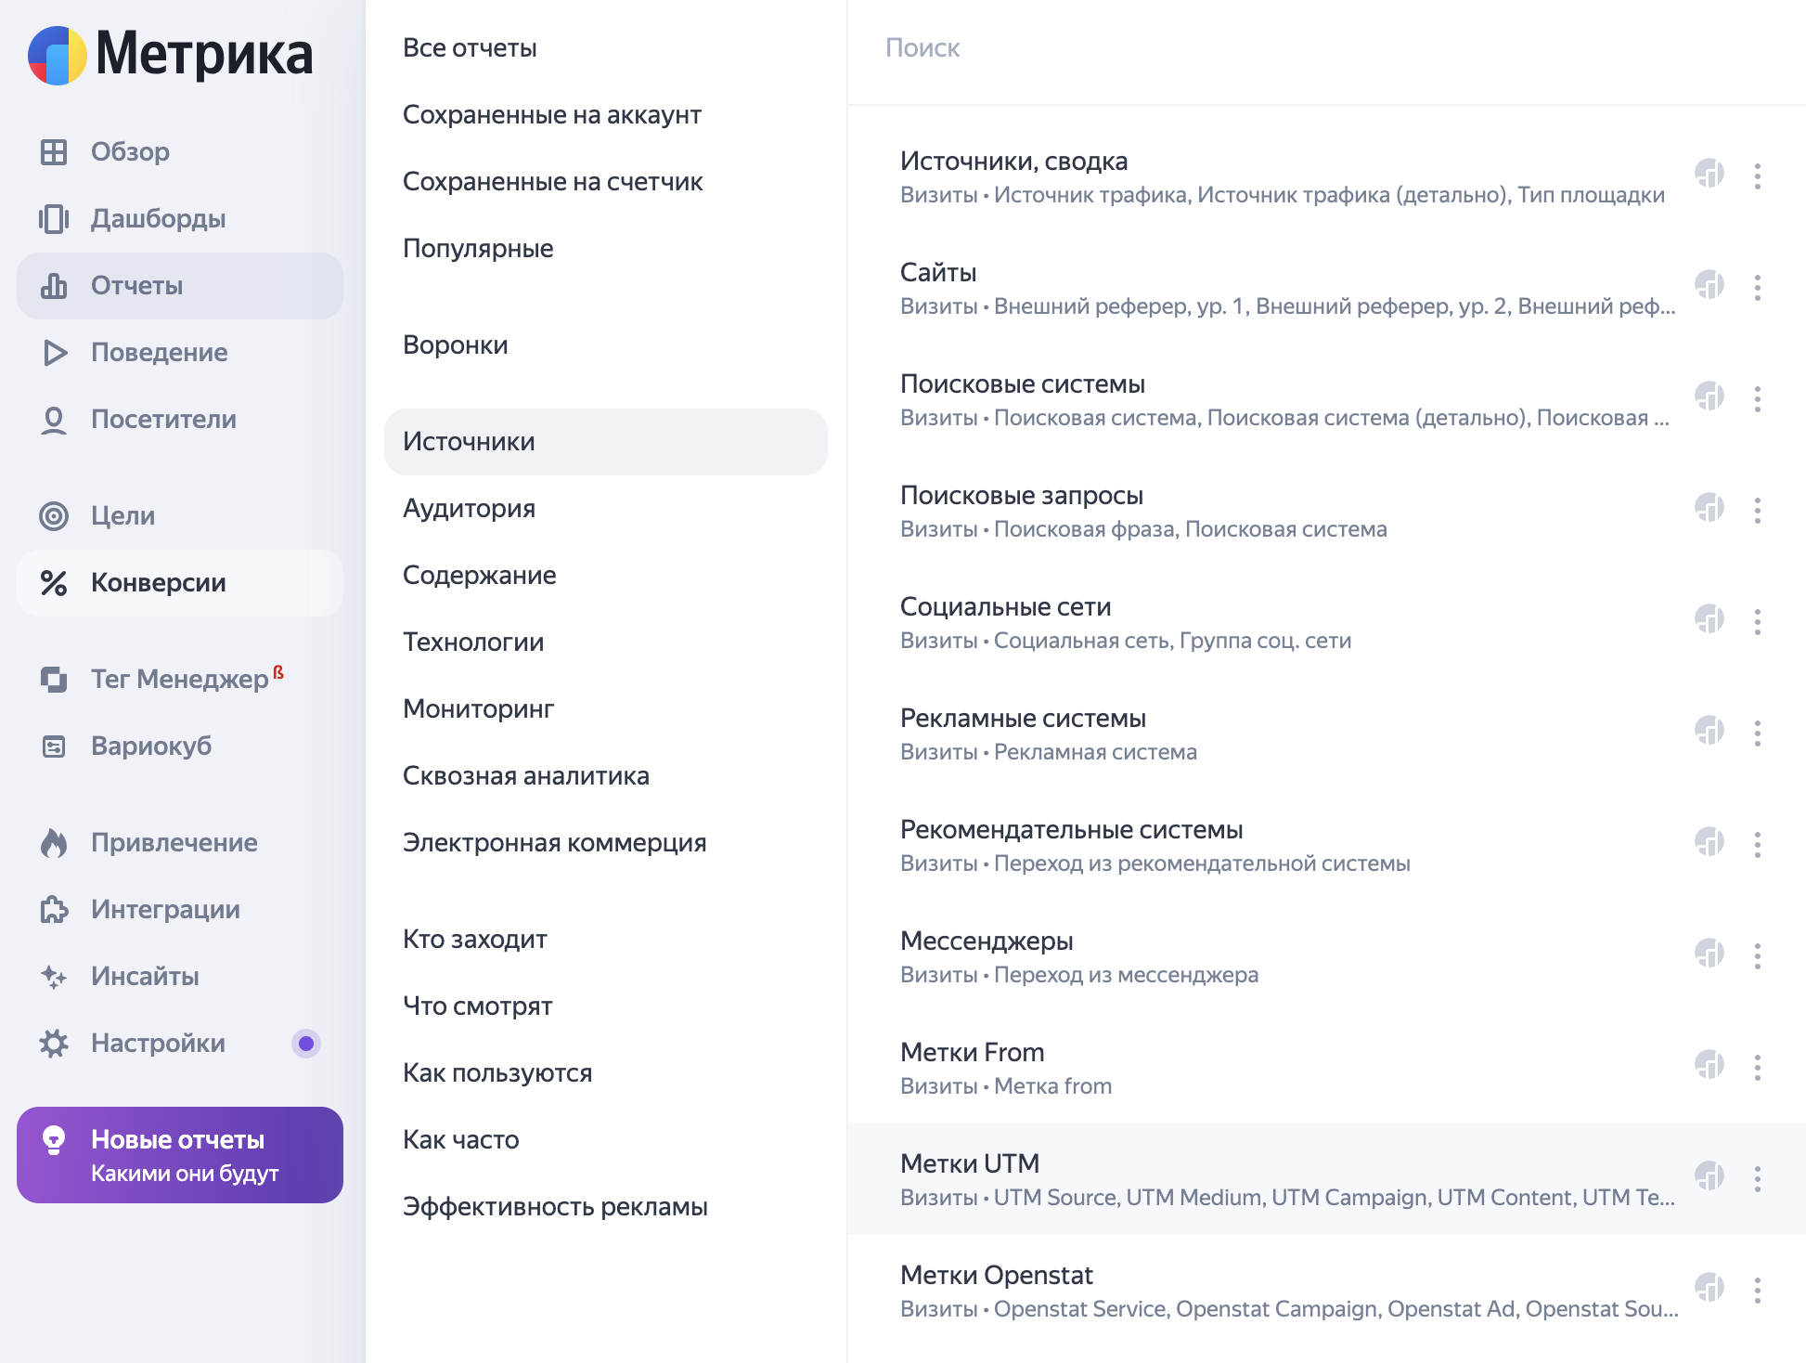Open the Все отчеты list
This screenshot has height=1363, width=1806.
pos(470,48)
